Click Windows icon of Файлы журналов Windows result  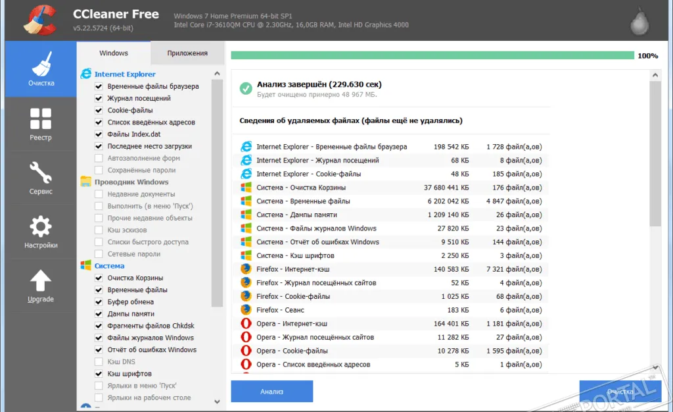pos(246,228)
